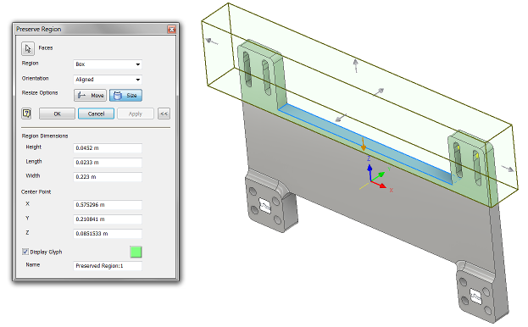The height and width of the screenshot is (327, 528).
Task: Open the Region dropdown showing Box
Action: point(108,64)
